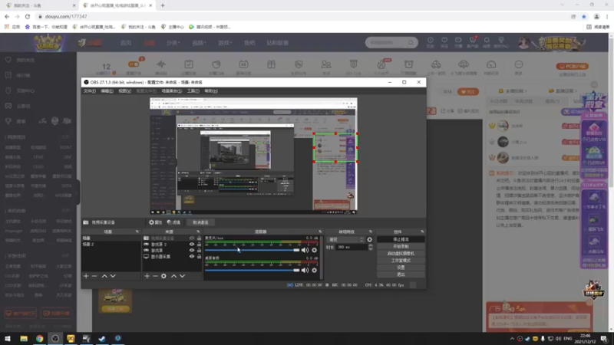This screenshot has height=345, width=614.
Task: Click the 滤镜 filters button above sources
Action: point(173,222)
